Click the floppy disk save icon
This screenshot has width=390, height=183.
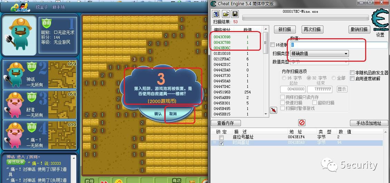(235, 14)
